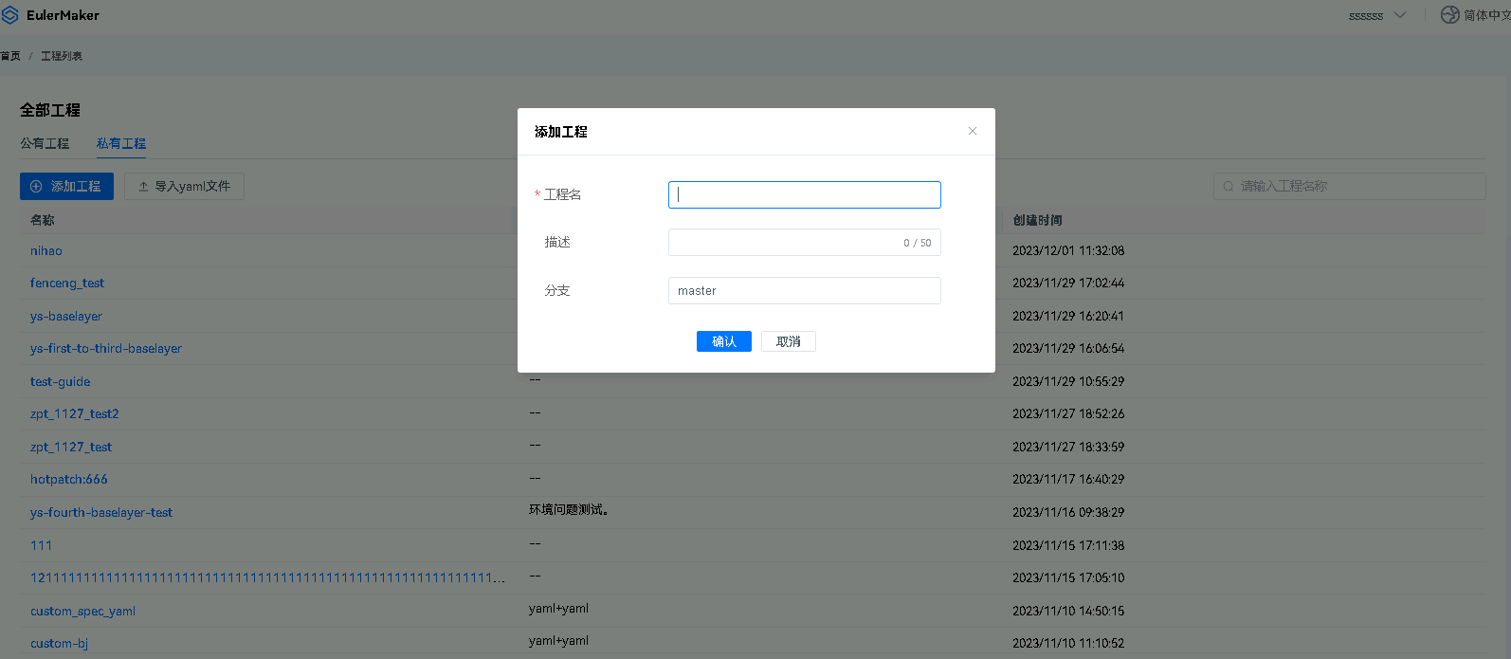This screenshot has height=659, width=1511.
Task: Click the EulerMaker logo icon
Action: pos(10,15)
